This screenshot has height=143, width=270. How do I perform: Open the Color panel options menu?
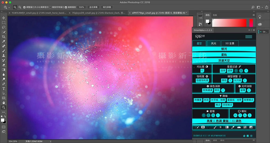254,15
